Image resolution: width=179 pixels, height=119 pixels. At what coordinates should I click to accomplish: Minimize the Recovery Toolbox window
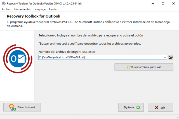(153, 4)
